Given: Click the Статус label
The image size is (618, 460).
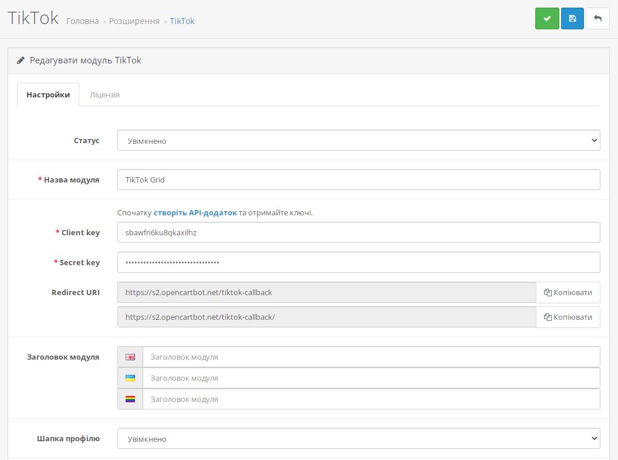Looking at the screenshot, I should tap(87, 141).
